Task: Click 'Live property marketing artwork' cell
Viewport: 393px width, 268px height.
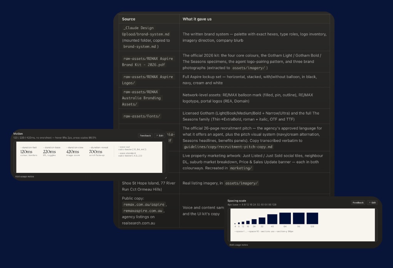Action: pyautogui.click(x=254, y=162)
